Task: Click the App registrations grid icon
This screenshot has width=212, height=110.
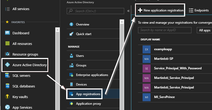Action: click(x=71, y=94)
